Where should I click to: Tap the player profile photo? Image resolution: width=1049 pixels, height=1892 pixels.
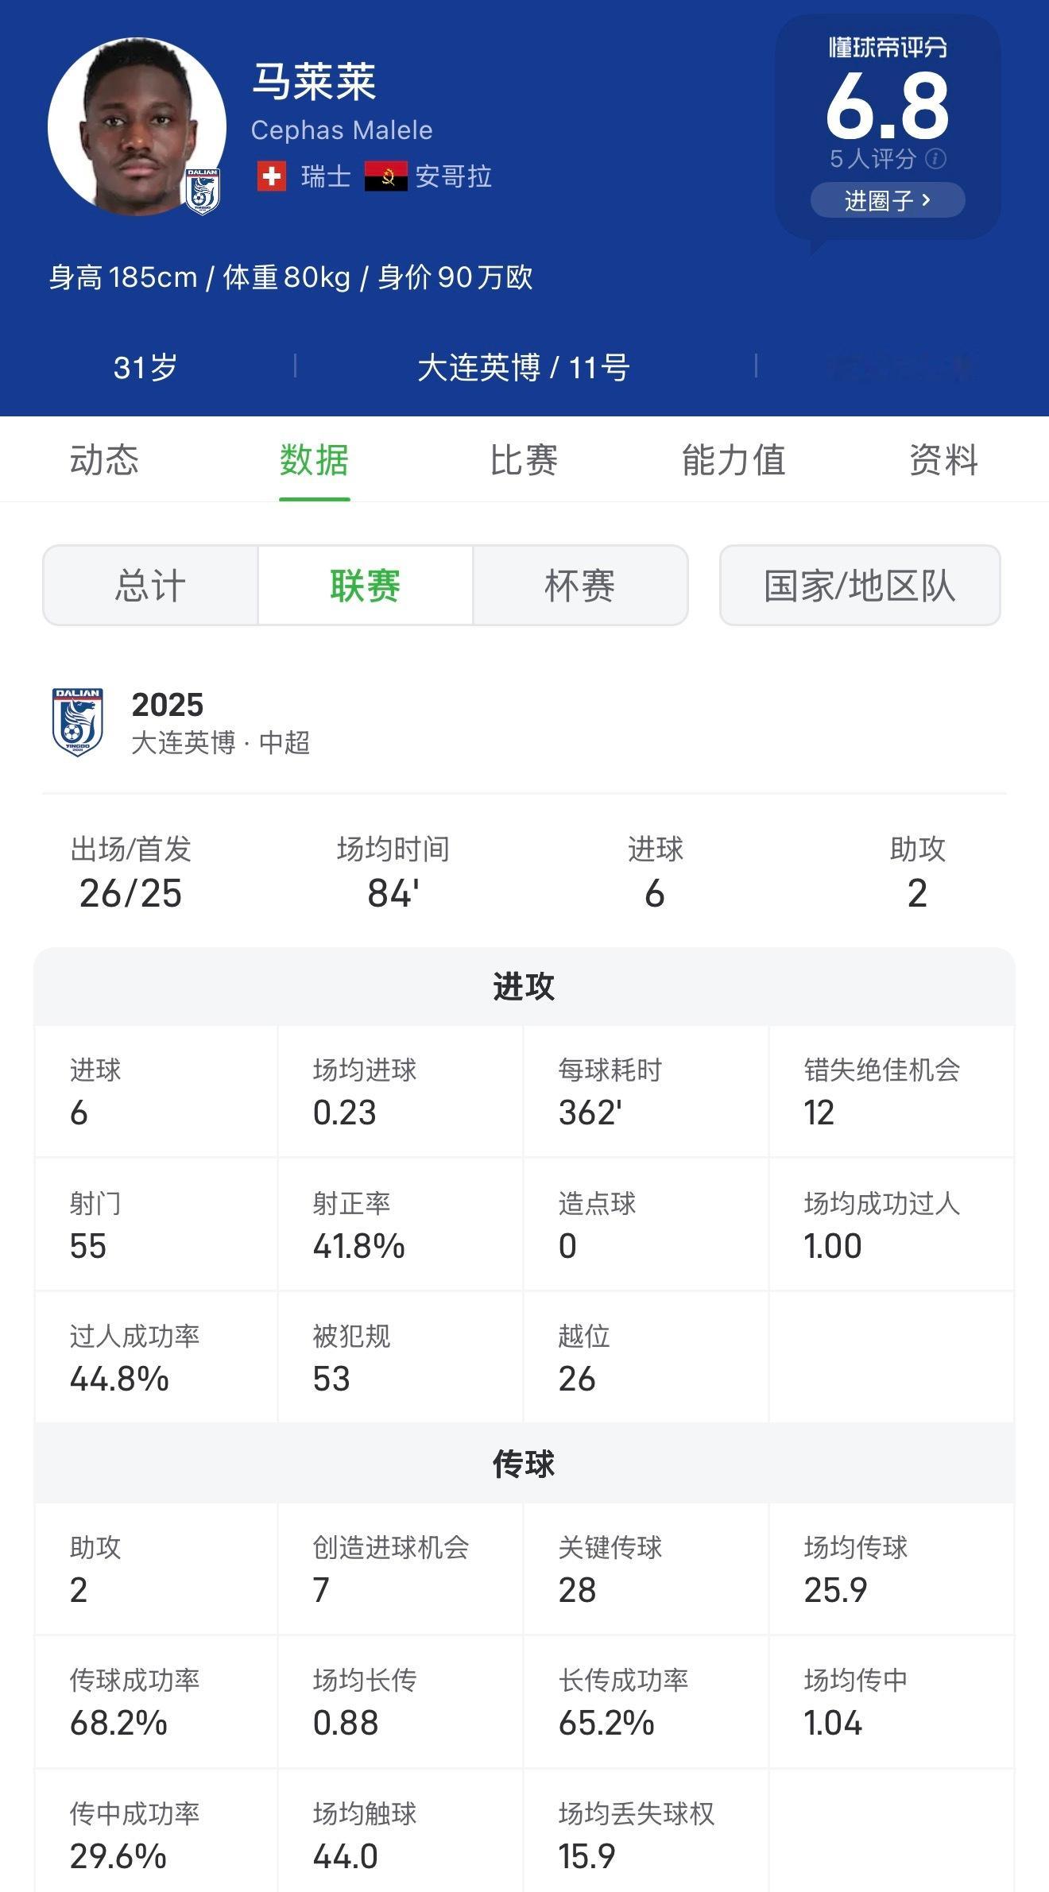135,126
